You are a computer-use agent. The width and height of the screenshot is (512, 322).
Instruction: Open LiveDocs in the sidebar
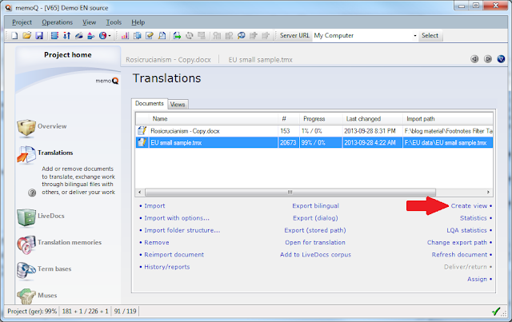pyautogui.click(x=42, y=217)
